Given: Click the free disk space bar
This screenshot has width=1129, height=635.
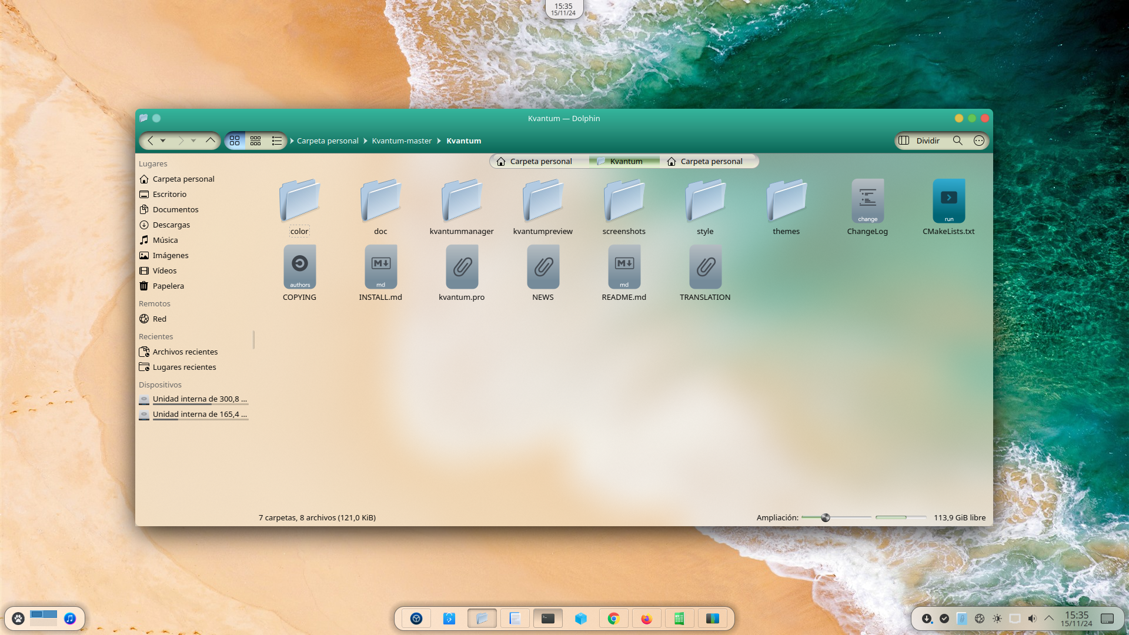Looking at the screenshot, I should click(x=900, y=517).
